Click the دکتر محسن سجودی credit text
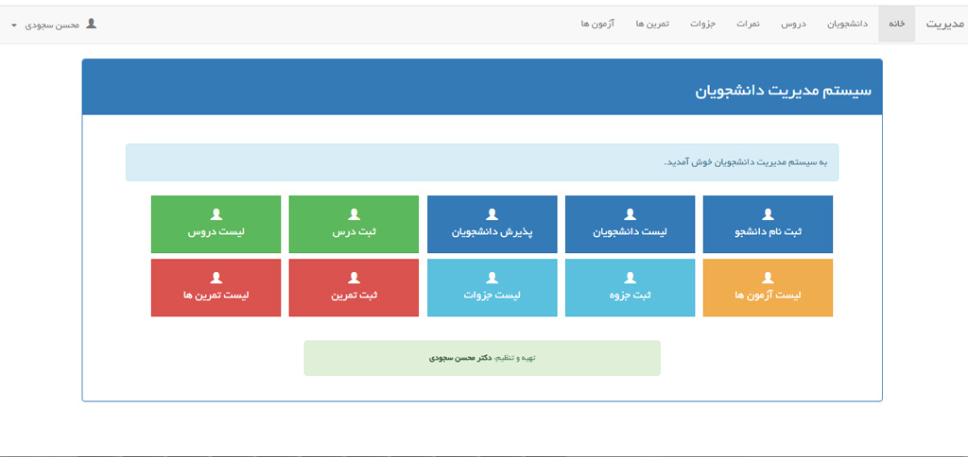Screen dimensions: 968x457 [x=460, y=358]
